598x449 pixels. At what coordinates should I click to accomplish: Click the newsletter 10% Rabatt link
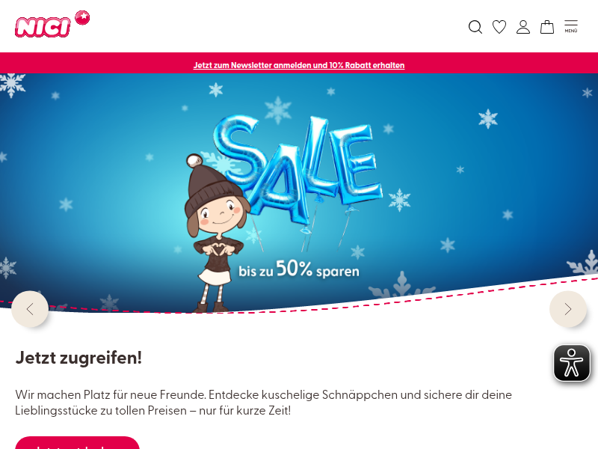coord(298,65)
